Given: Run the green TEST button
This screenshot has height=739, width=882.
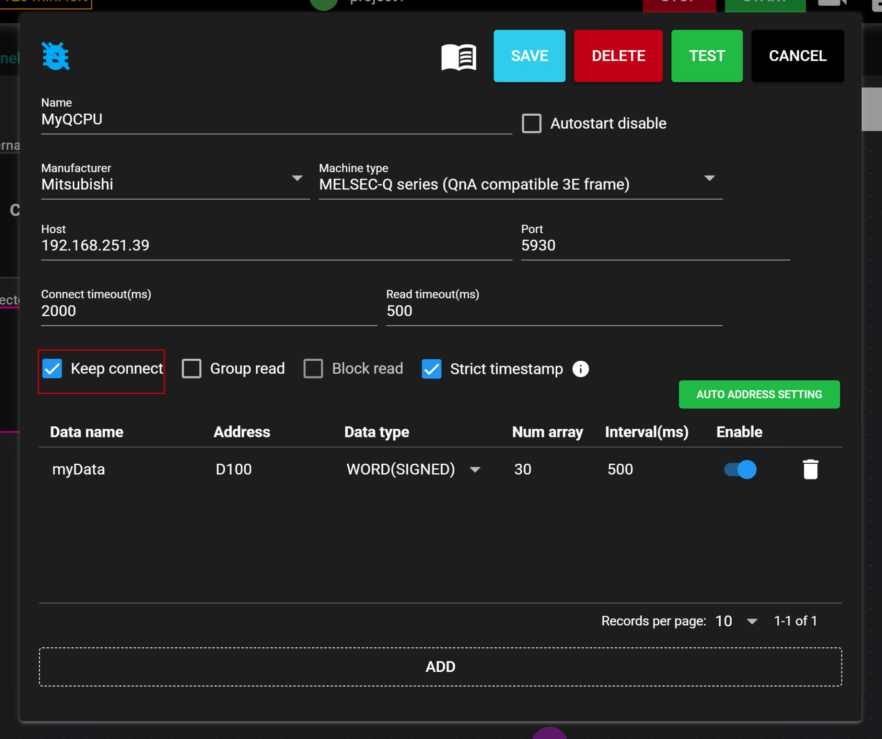Looking at the screenshot, I should (x=707, y=56).
